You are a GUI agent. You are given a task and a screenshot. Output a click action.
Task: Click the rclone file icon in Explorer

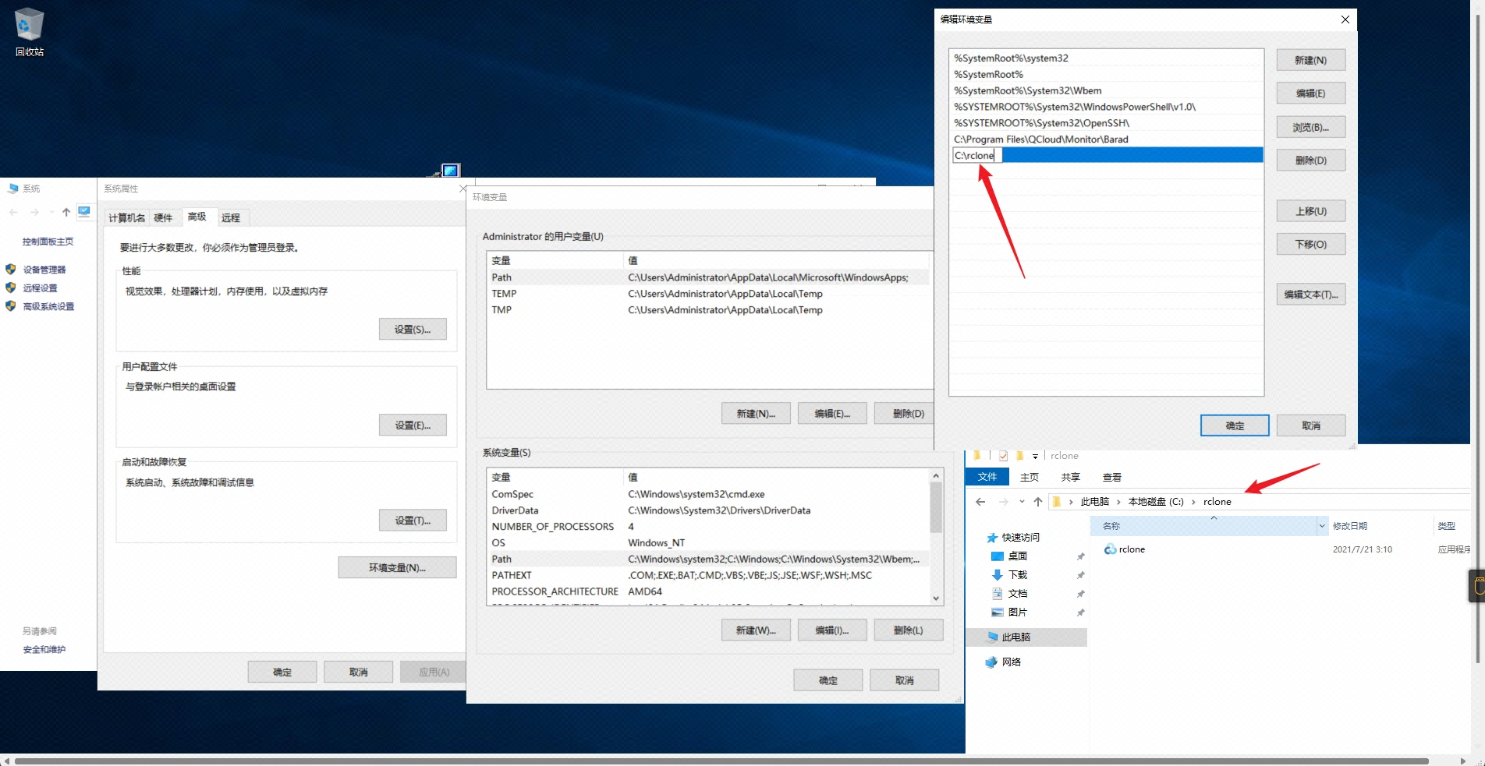[1110, 549]
